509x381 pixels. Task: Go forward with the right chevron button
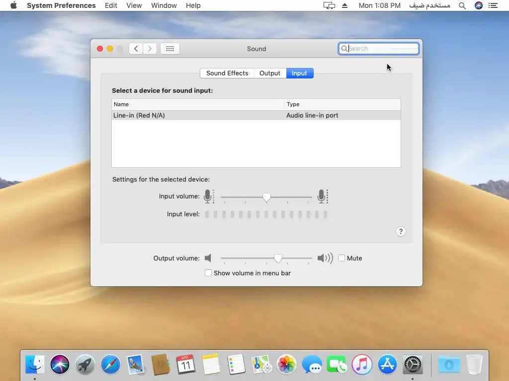point(150,49)
